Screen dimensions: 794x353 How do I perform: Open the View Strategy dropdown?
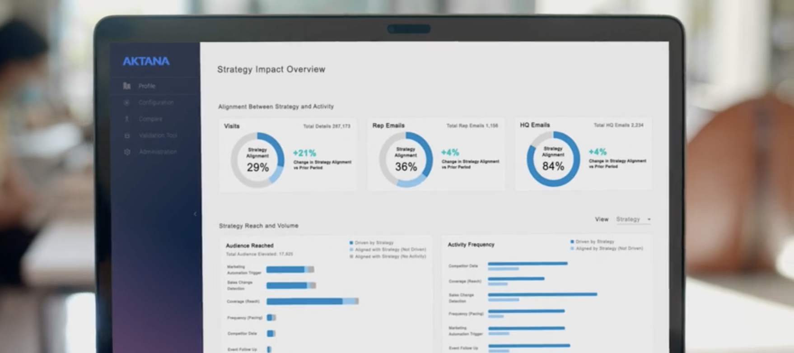[633, 219]
